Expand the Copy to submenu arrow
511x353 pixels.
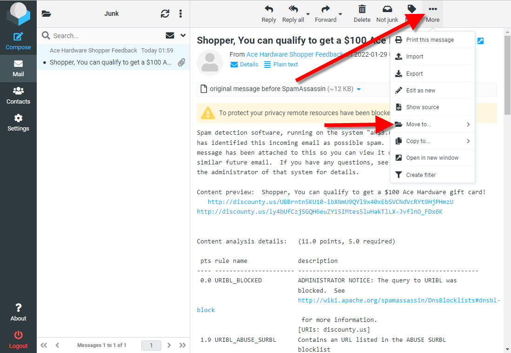pyautogui.click(x=468, y=141)
